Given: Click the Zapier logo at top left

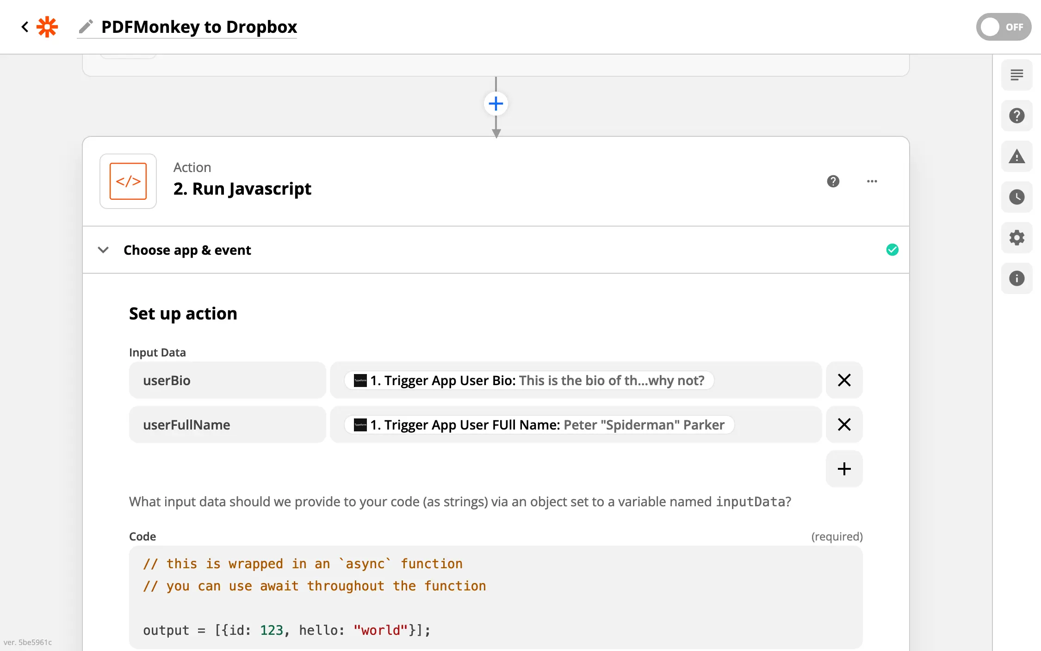Looking at the screenshot, I should pos(47,26).
